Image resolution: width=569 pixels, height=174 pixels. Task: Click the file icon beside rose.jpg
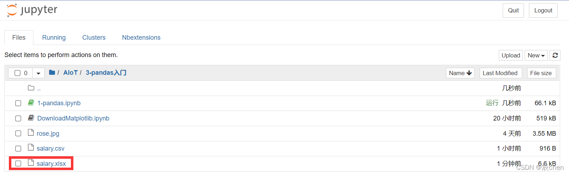click(31, 133)
